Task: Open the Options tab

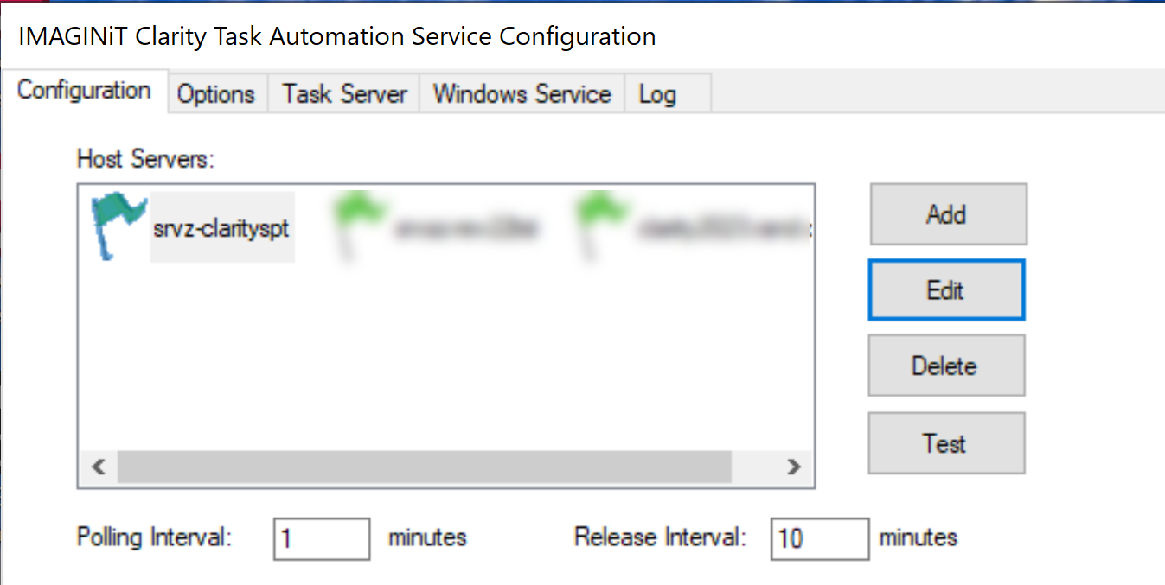Action: pos(216,94)
